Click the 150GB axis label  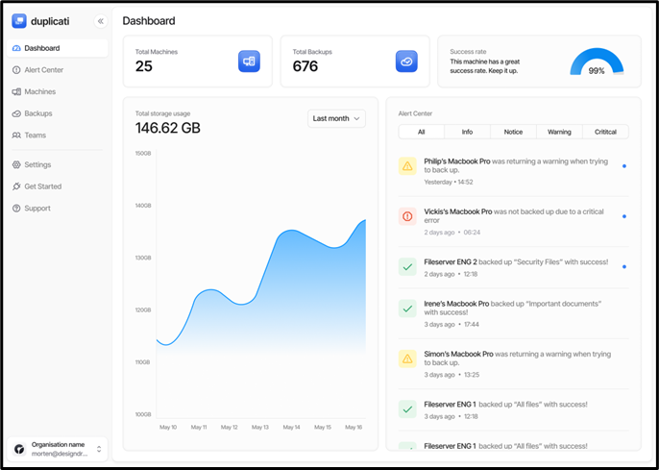click(x=143, y=154)
